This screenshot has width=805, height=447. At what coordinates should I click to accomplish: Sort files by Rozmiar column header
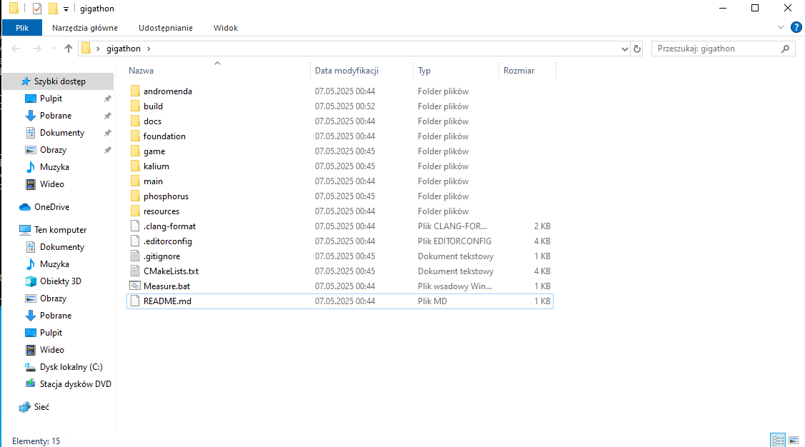coord(519,71)
